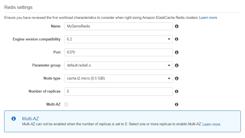Expand the Parameter group dropdown
Screen dimensions: 245x138
(118, 65)
